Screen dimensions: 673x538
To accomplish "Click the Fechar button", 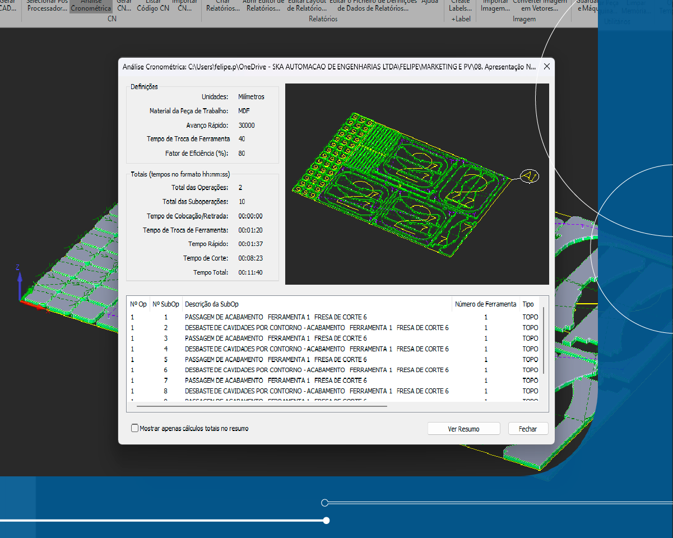I will (527, 429).
